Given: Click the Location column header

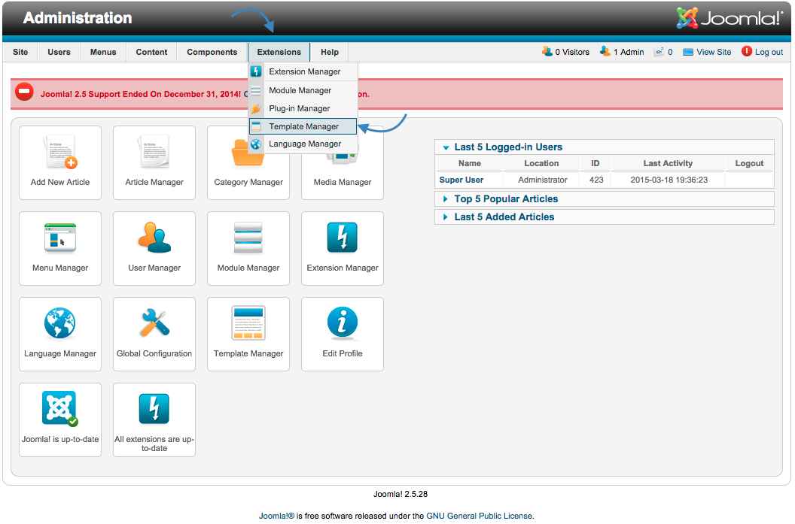Looking at the screenshot, I should pyautogui.click(x=541, y=163).
